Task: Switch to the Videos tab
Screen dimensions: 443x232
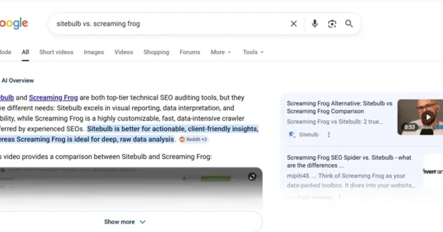Action: point(123,52)
